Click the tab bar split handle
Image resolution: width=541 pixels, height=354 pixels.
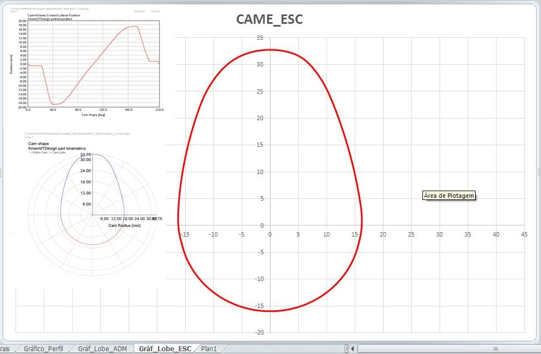[346, 349]
